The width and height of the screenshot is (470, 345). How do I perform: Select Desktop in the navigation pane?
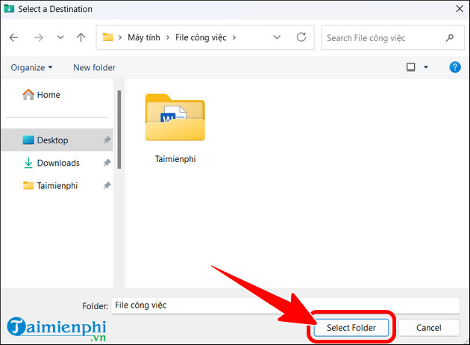point(57,140)
